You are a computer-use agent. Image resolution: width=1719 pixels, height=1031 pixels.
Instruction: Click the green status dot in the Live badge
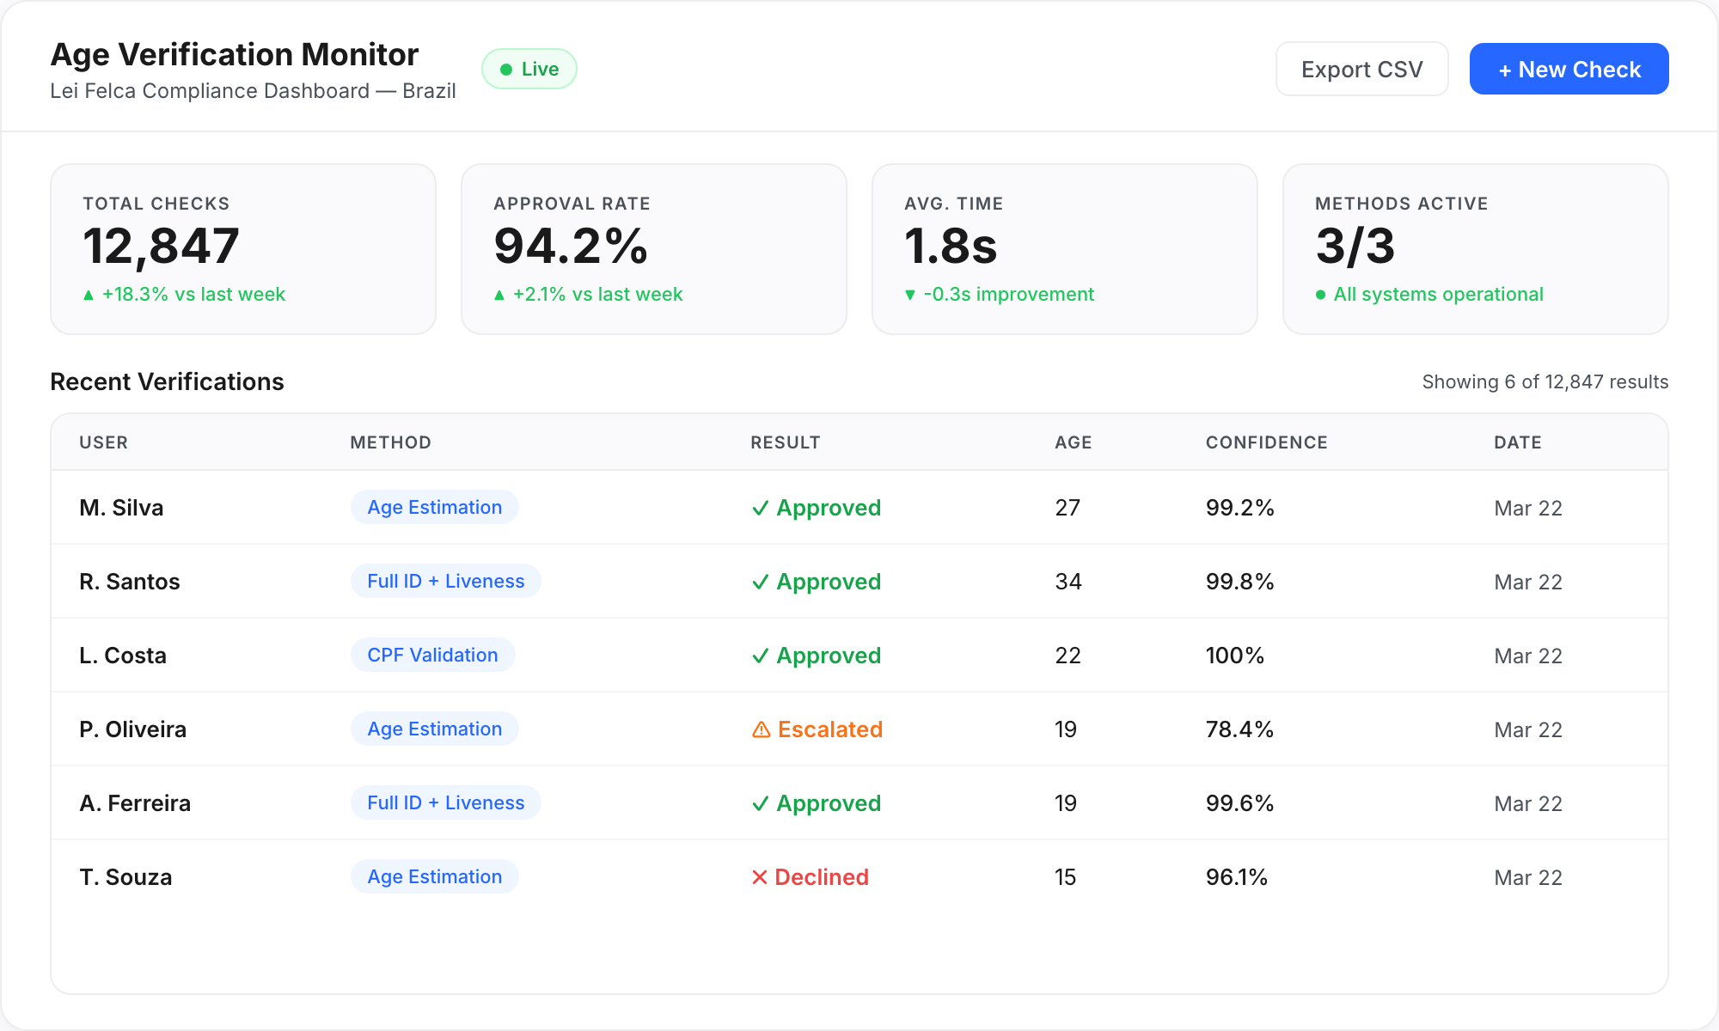click(x=507, y=69)
